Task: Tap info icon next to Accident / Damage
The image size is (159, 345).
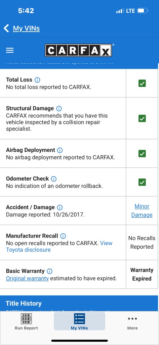Action: [x=60, y=207]
